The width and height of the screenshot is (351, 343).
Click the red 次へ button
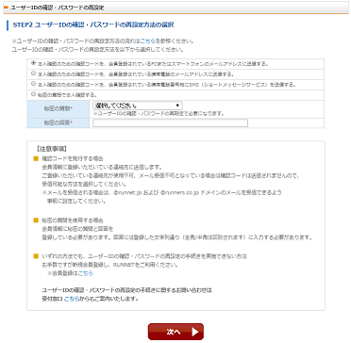tap(175, 332)
